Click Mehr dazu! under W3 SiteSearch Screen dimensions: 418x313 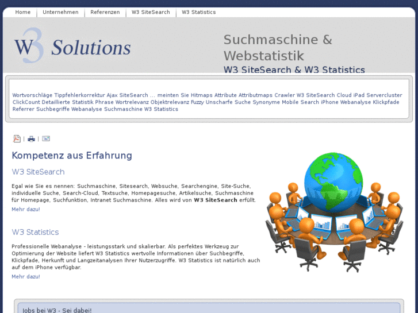[26, 210]
